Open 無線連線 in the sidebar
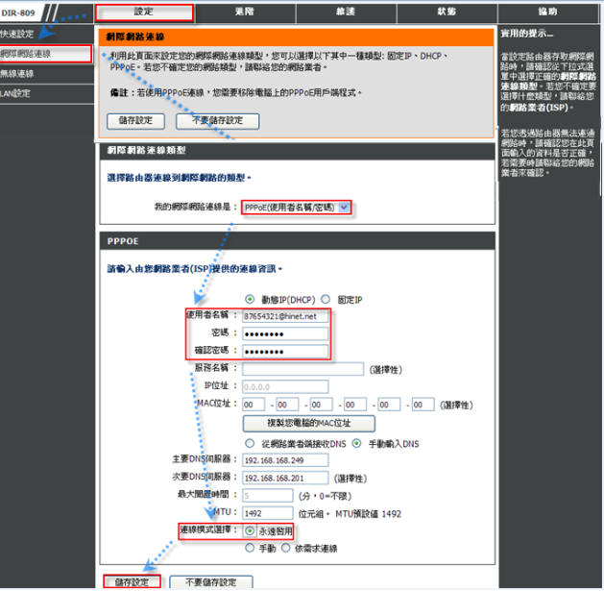604x591 pixels. (19, 73)
